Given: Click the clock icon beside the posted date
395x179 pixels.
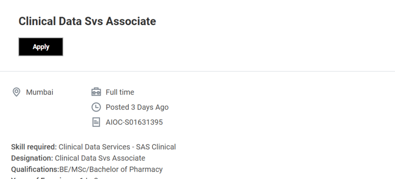Looking at the screenshot, I should pyautogui.click(x=96, y=107).
